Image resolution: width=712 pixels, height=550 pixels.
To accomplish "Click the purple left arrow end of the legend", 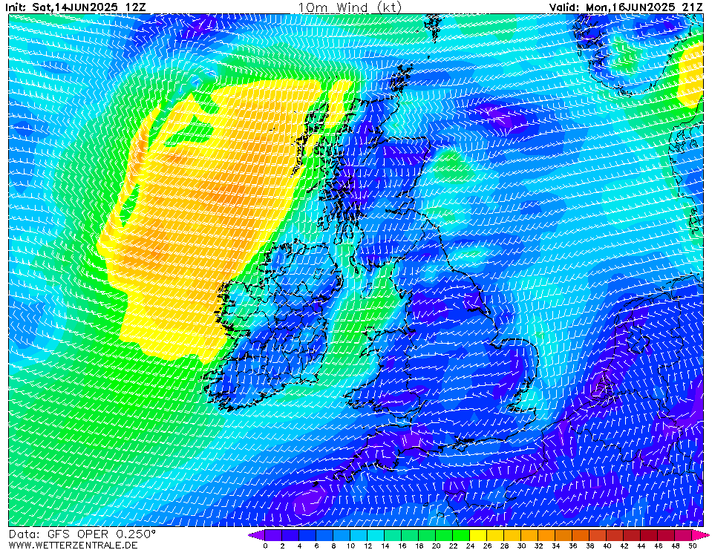I will (257, 534).
